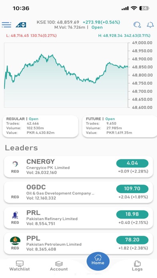Viewport: 157px width, 278px height.
Task: Select the OGDC stock row
Action: point(78,192)
